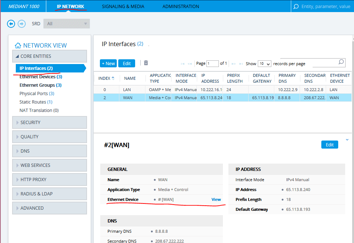The image size is (354, 243).
Task: Click the Entity, parameter, value search box
Action: tap(326, 7)
